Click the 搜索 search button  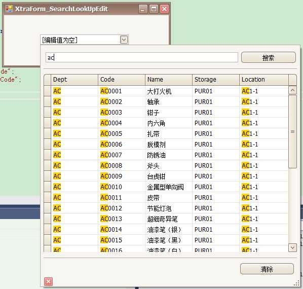coord(269,57)
